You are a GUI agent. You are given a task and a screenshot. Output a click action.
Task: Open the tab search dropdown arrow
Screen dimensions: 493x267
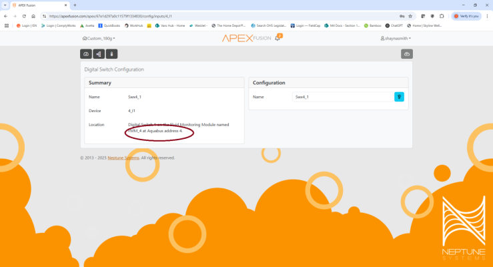tap(5, 5)
